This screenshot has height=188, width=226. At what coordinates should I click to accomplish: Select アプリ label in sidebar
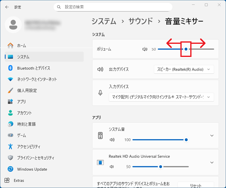[21, 102]
